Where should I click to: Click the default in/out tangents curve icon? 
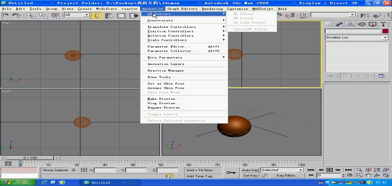(x=265, y=176)
